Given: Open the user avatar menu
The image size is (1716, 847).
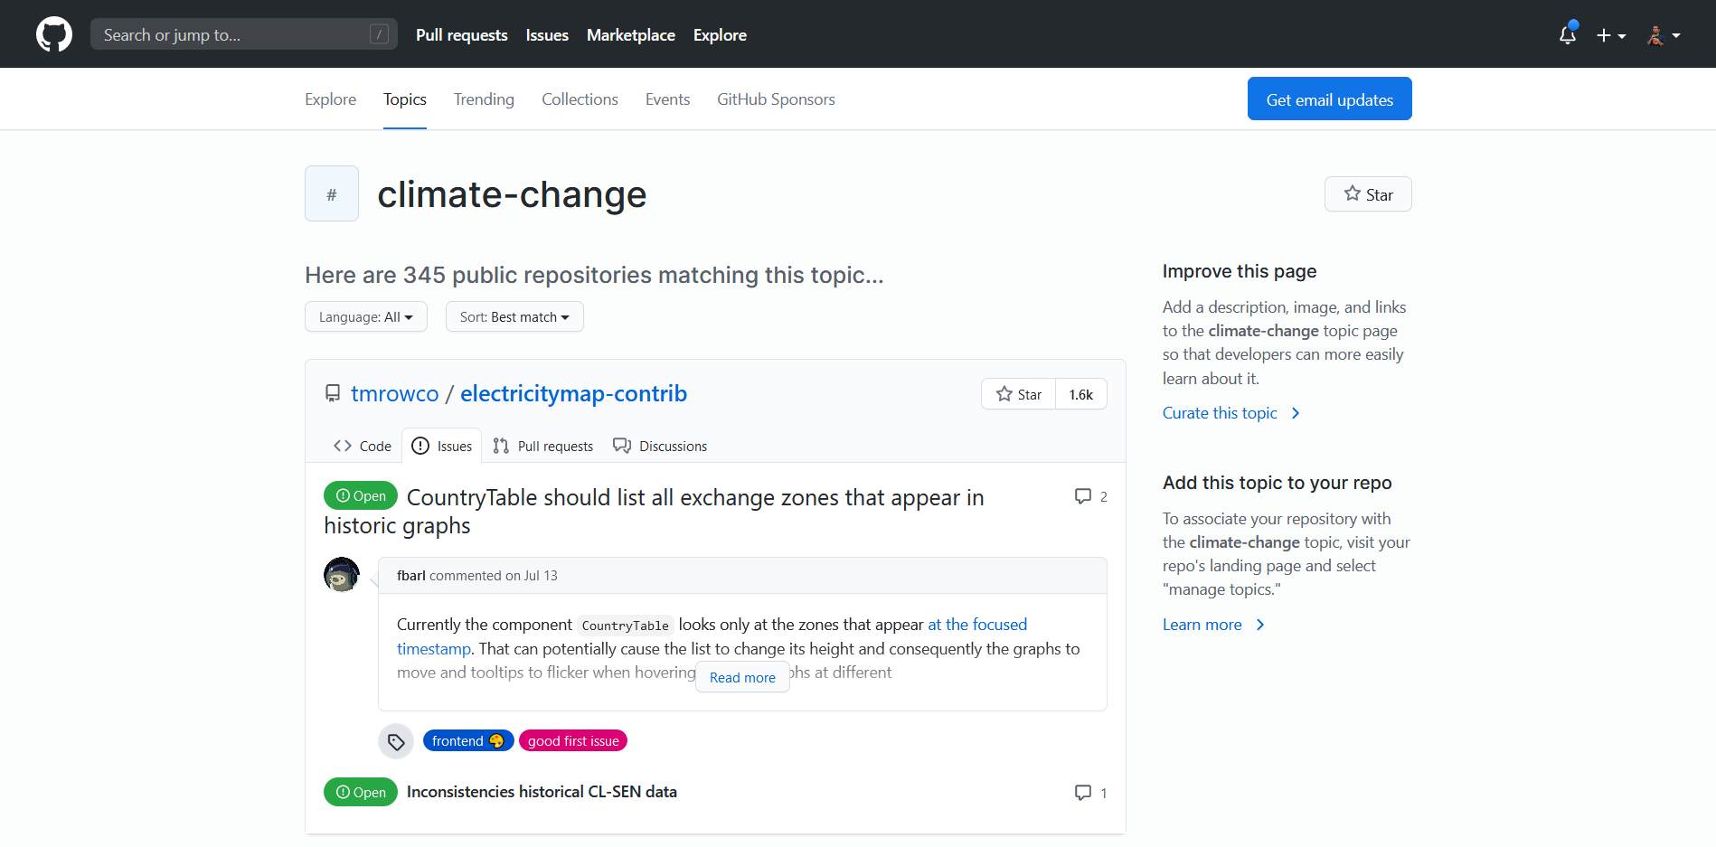Looking at the screenshot, I should (1664, 35).
